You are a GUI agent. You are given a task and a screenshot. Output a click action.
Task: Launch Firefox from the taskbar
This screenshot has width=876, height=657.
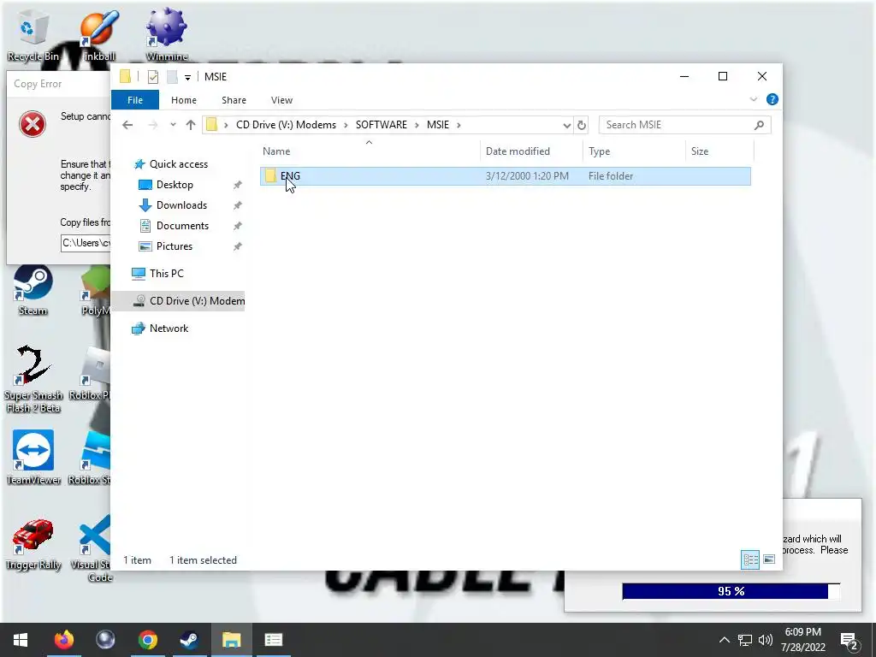pos(63,640)
